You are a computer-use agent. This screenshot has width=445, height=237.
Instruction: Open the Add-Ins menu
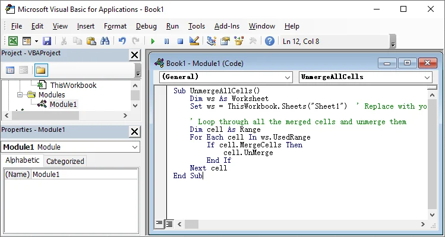pyautogui.click(x=227, y=26)
